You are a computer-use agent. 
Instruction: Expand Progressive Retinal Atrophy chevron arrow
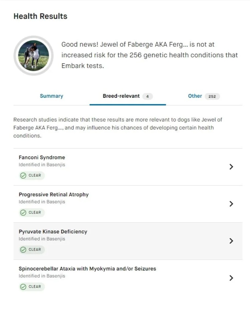(x=231, y=204)
